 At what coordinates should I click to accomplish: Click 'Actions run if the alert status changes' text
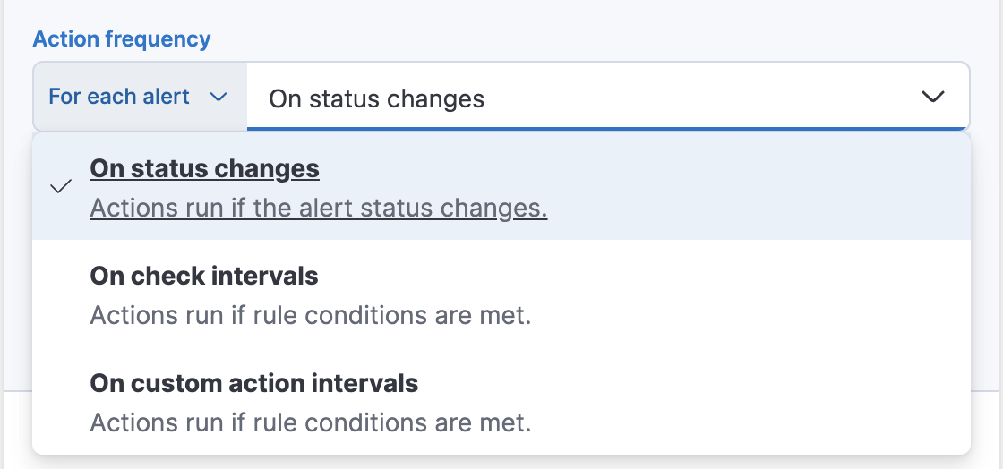tap(319, 209)
